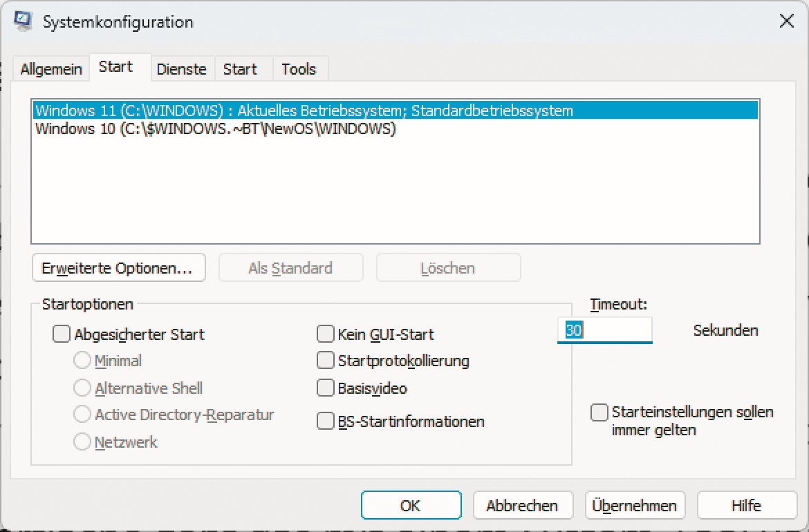Close the Systemkonfiguration dialog

786,21
